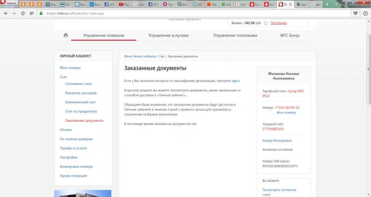Click the 'здесь' link in text
The image size is (371, 197).
[236, 81]
